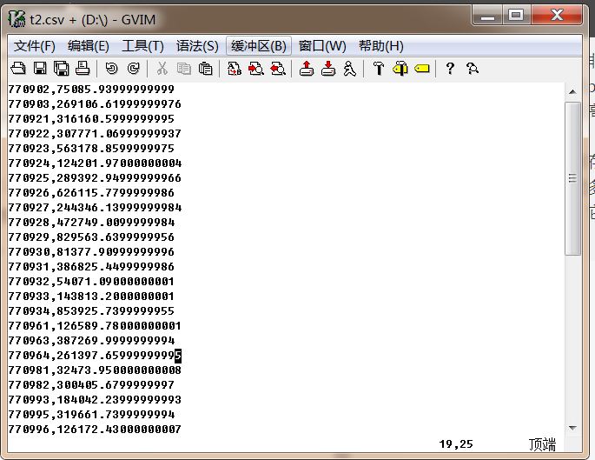
Task: Open the 工具(T) menu
Action: pos(142,46)
